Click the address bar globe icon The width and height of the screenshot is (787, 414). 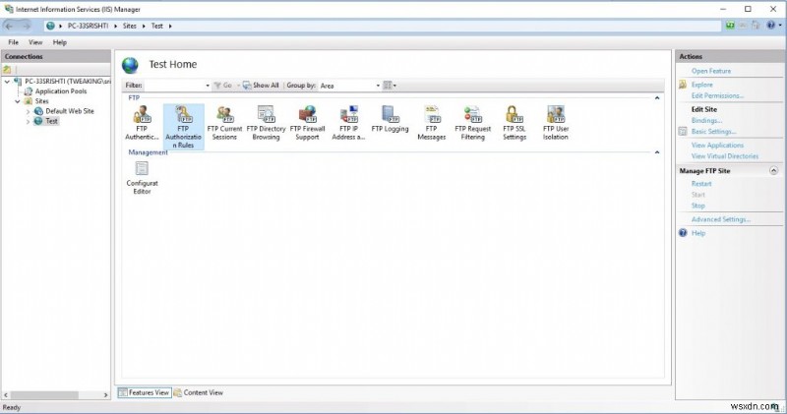click(x=51, y=26)
